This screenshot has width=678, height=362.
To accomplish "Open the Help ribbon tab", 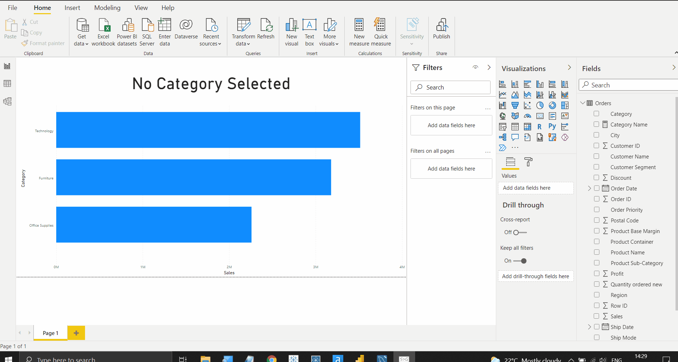I will click(x=168, y=8).
